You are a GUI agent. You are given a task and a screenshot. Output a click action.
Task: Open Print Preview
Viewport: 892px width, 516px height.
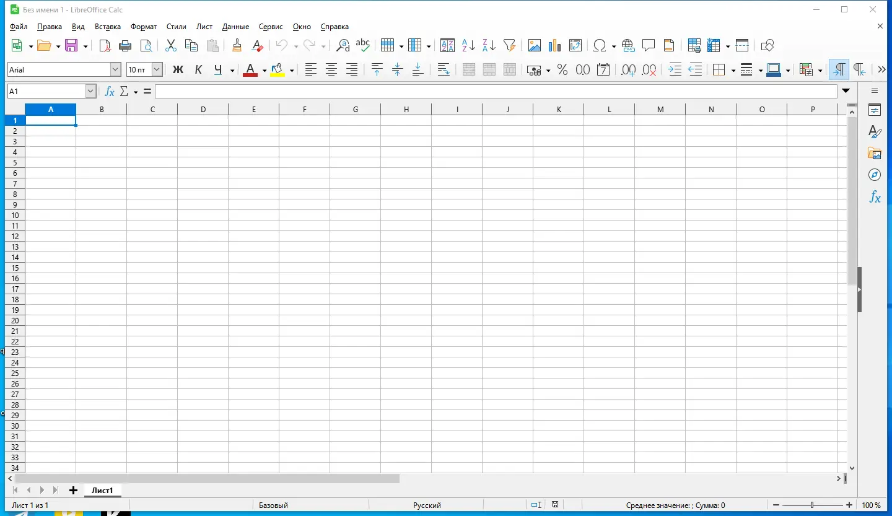click(x=146, y=45)
